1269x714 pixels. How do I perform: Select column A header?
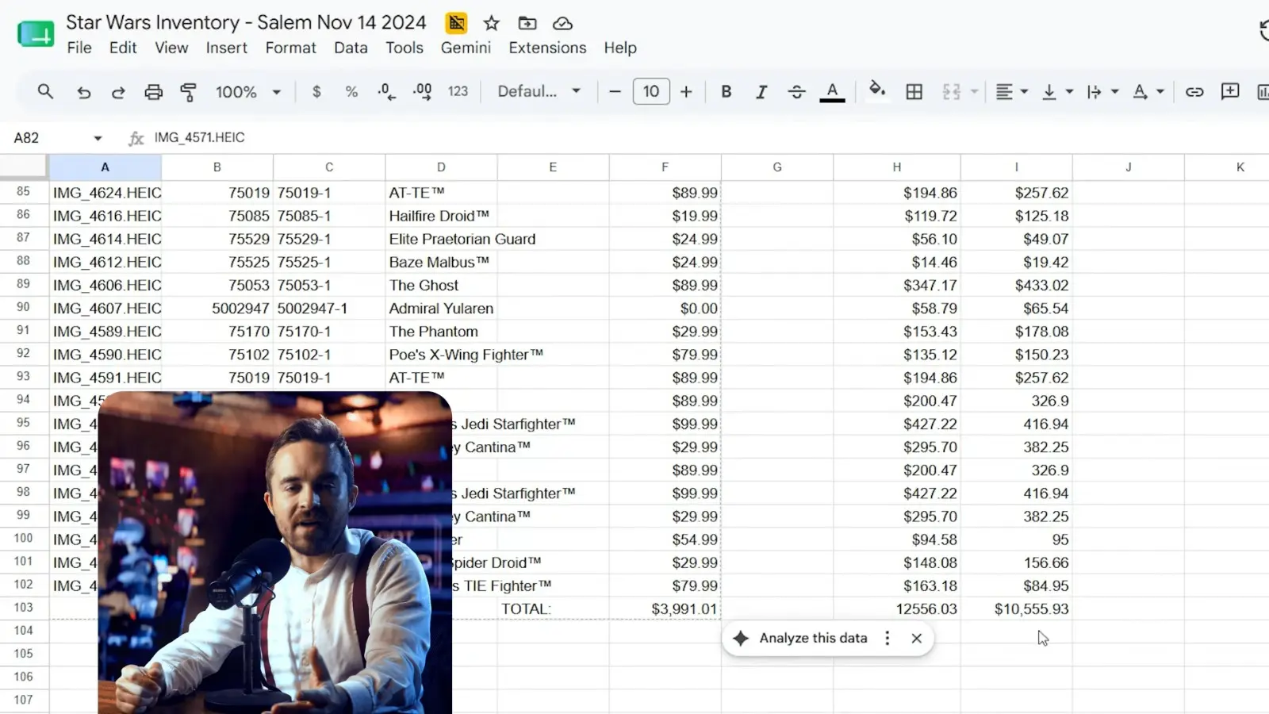pyautogui.click(x=105, y=167)
